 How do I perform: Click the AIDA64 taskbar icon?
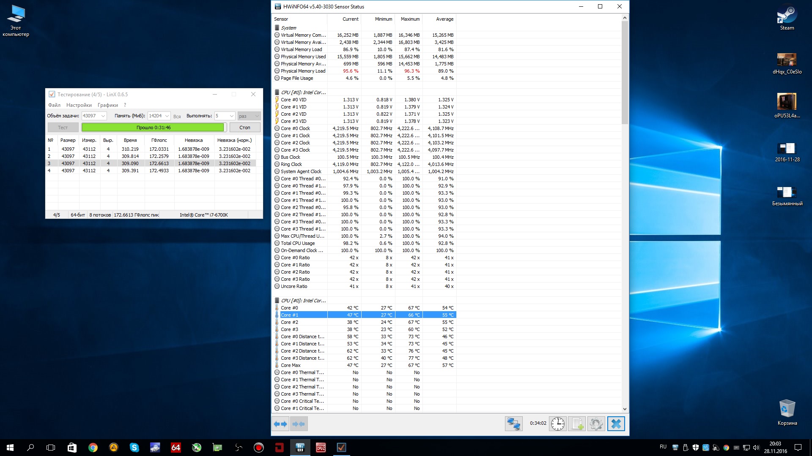[x=176, y=448]
